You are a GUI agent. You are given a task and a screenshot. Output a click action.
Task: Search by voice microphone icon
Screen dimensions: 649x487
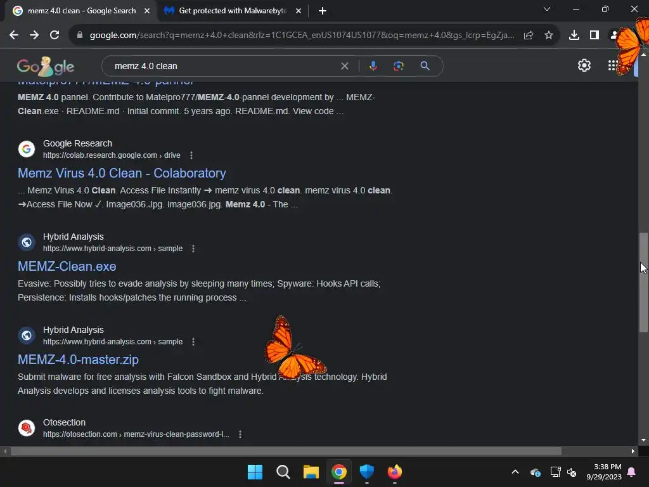[373, 66]
